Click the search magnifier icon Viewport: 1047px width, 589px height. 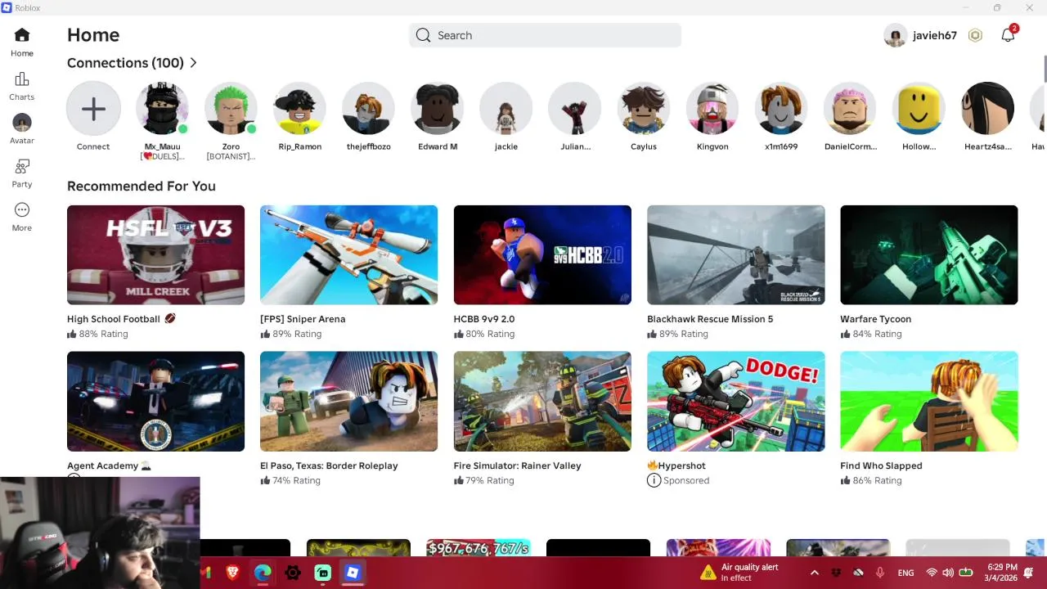[423, 35]
